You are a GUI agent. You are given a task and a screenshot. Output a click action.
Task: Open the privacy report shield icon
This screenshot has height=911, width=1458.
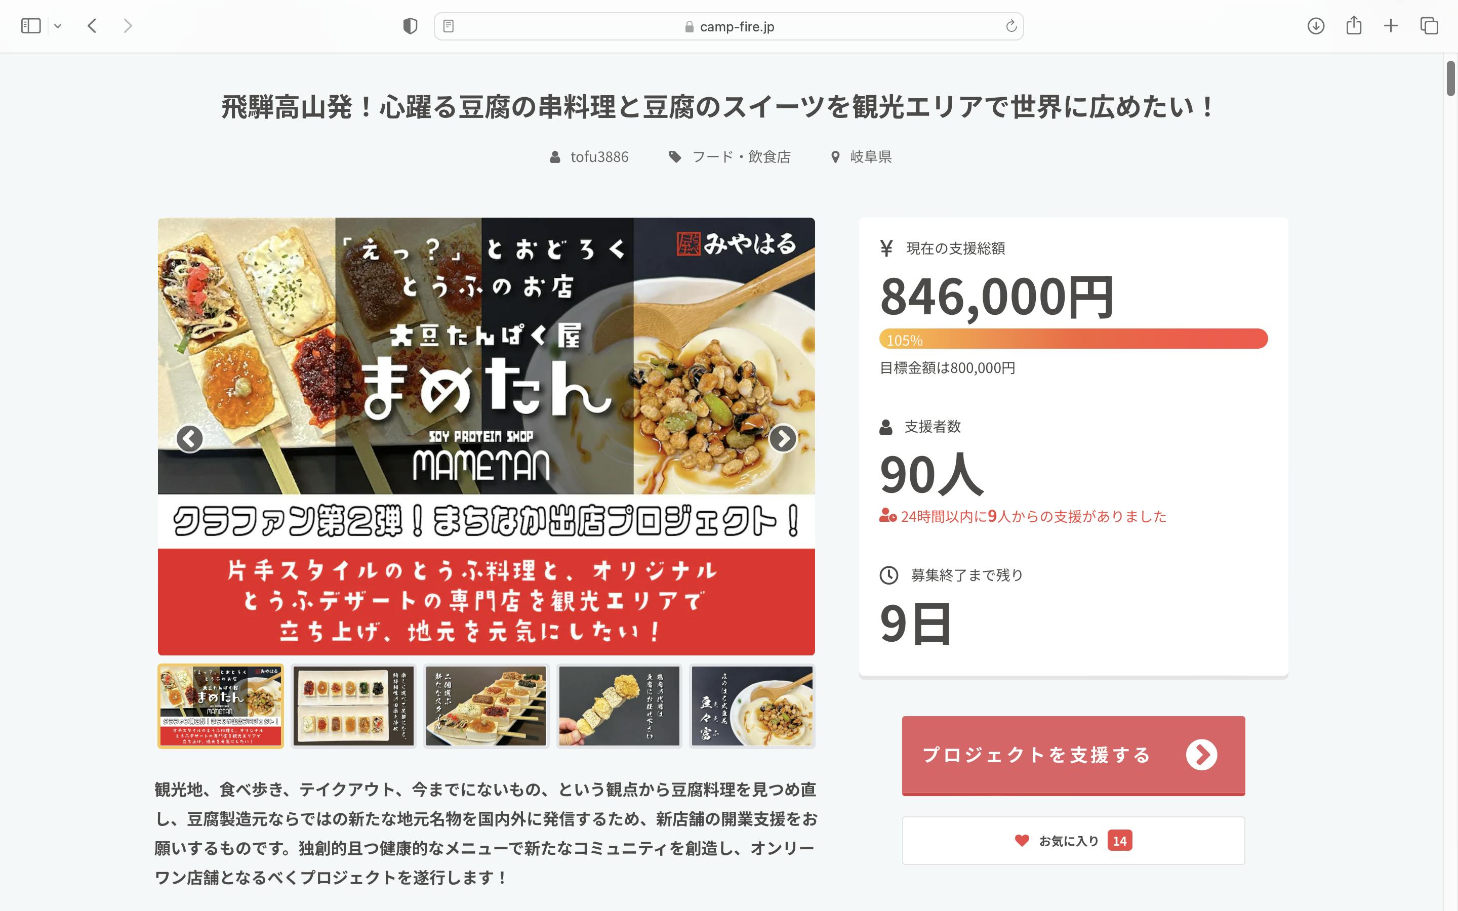coord(410,26)
